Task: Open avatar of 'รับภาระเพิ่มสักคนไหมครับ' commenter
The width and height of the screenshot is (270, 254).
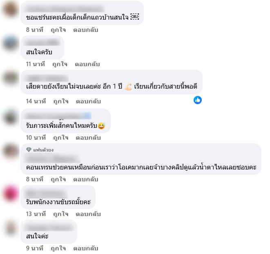Action: coord(11,117)
